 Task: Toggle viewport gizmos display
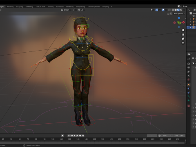tap(157, 10)
